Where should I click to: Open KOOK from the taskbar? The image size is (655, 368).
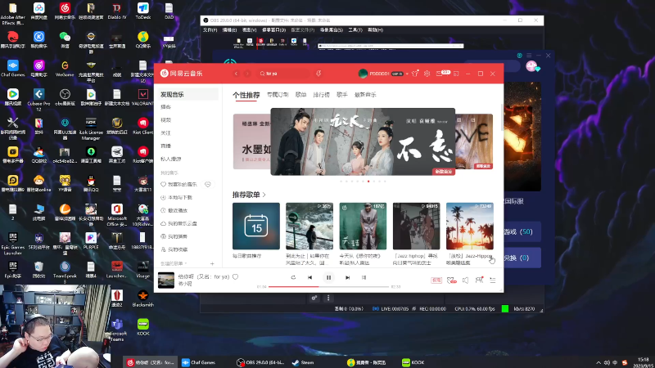[413, 362]
